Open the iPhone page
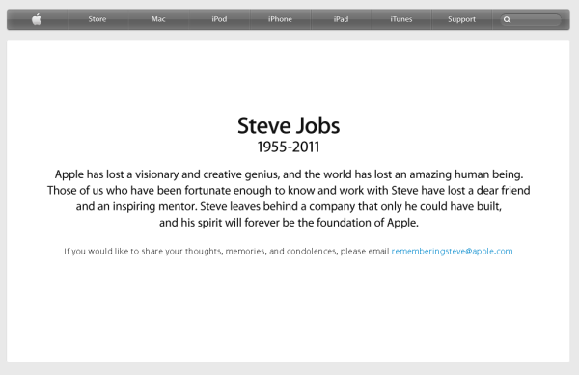This screenshot has width=579, height=375. [x=280, y=19]
